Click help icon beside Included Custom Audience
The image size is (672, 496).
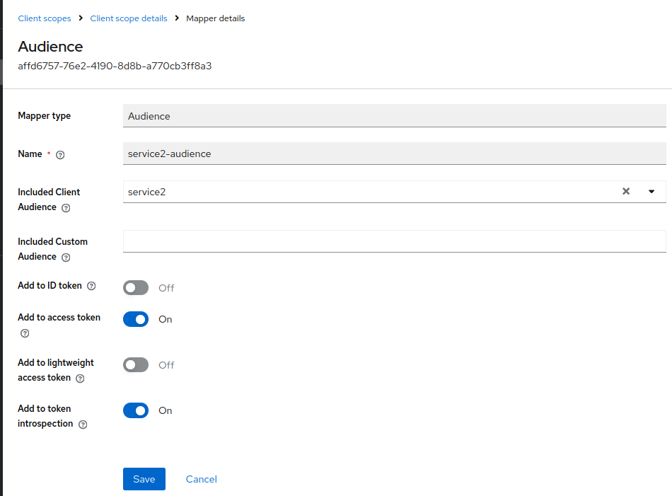click(66, 258)
